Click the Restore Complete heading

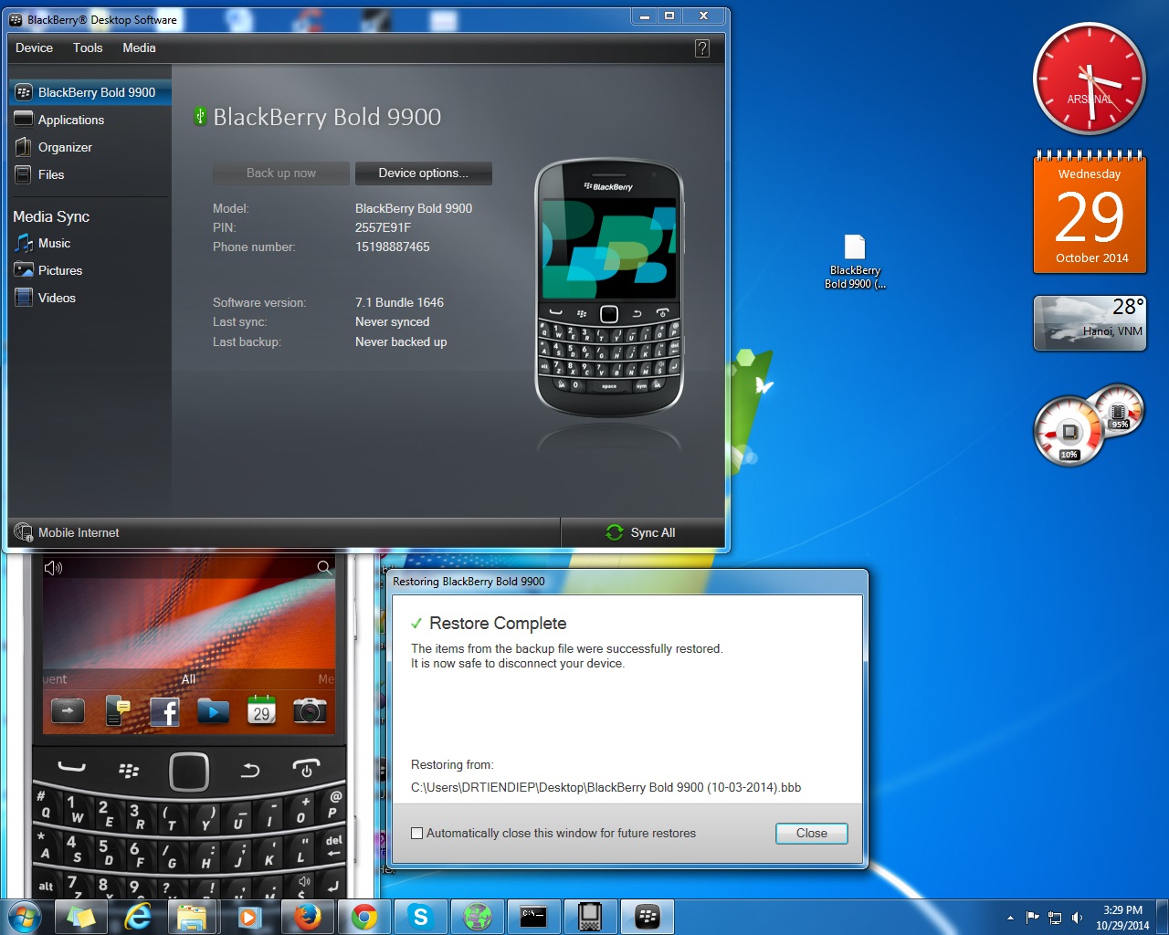point(498,623)
